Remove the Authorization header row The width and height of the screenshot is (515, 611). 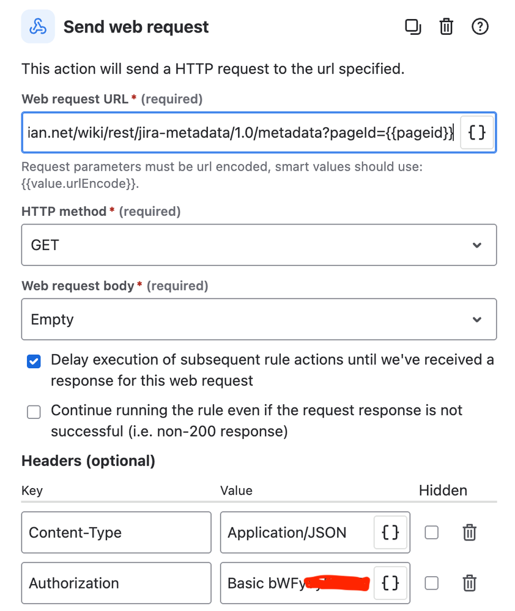(469, 583)
